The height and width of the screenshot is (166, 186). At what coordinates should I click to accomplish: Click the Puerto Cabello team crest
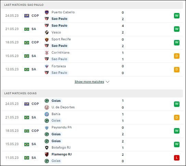click(x=47, y=12)
